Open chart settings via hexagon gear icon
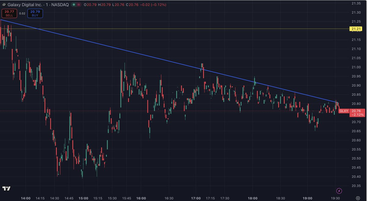This screenshot has height=201, width=367. pos(358,198)
